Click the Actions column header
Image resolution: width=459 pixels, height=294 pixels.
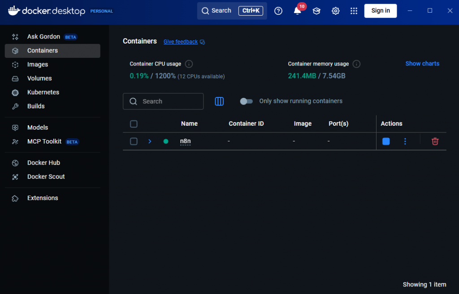click(x=391, y=124)
